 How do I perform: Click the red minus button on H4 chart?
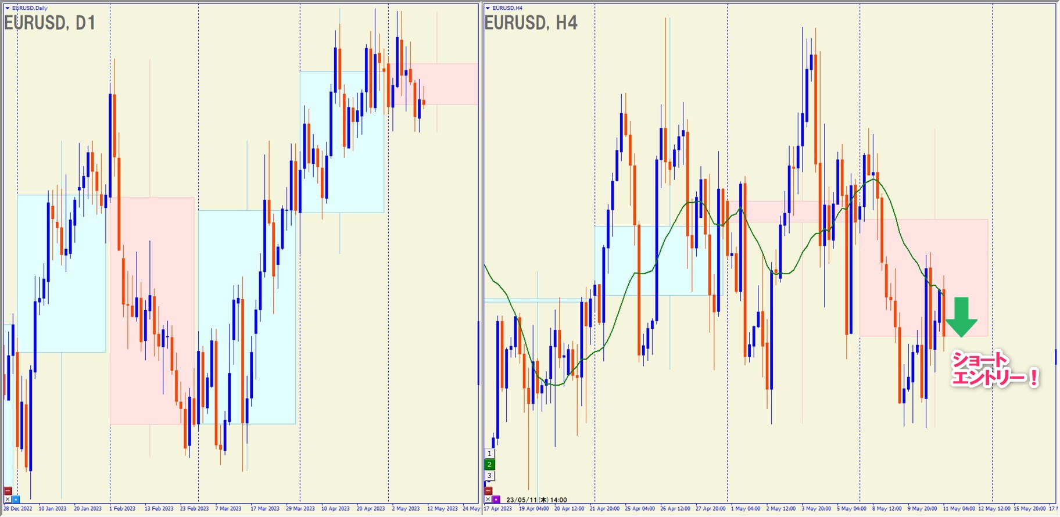488,491
